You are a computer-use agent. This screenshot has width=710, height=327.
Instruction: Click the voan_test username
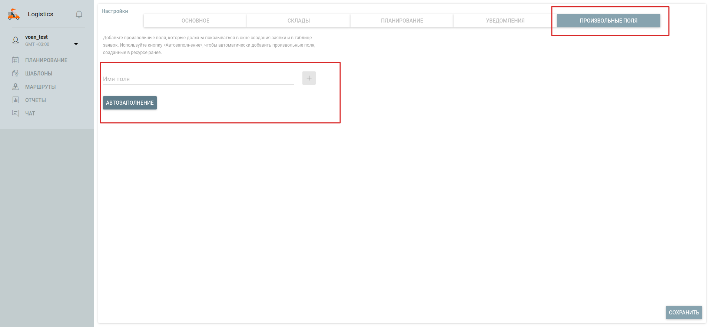pos(36,37)
